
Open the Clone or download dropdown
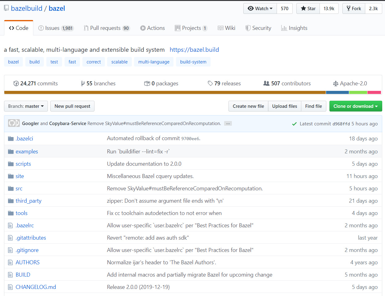click(x=356, y=106)
